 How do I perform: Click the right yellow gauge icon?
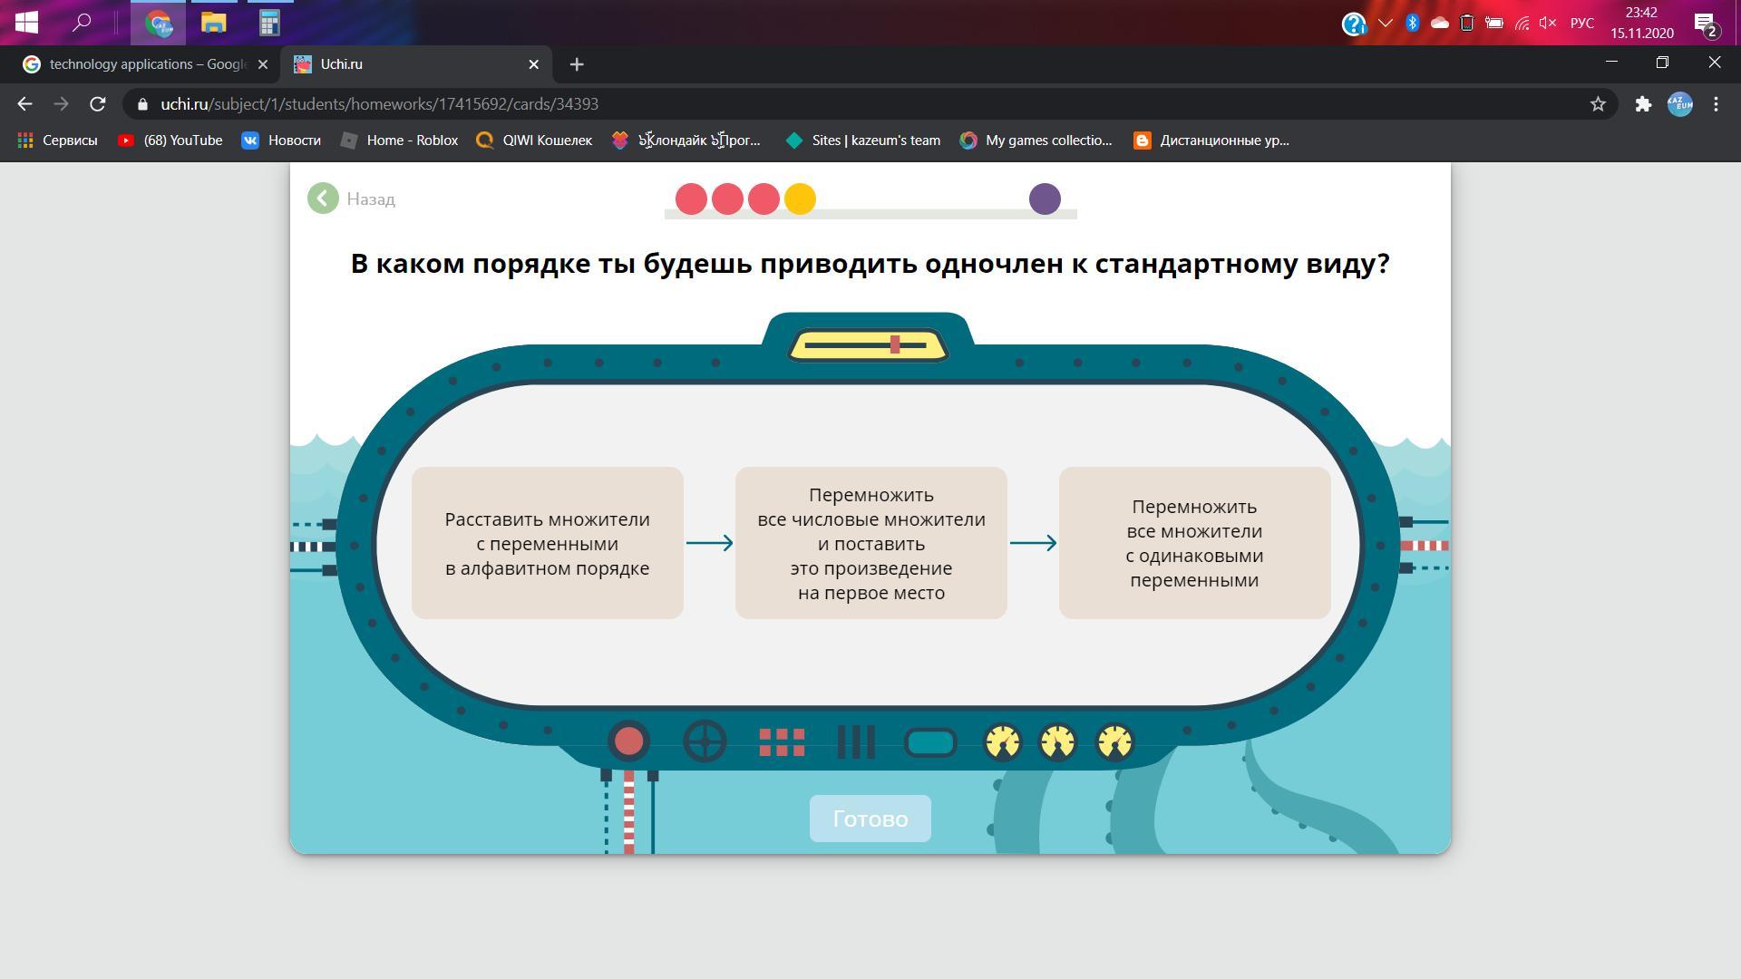click(x=1114, y=742)
